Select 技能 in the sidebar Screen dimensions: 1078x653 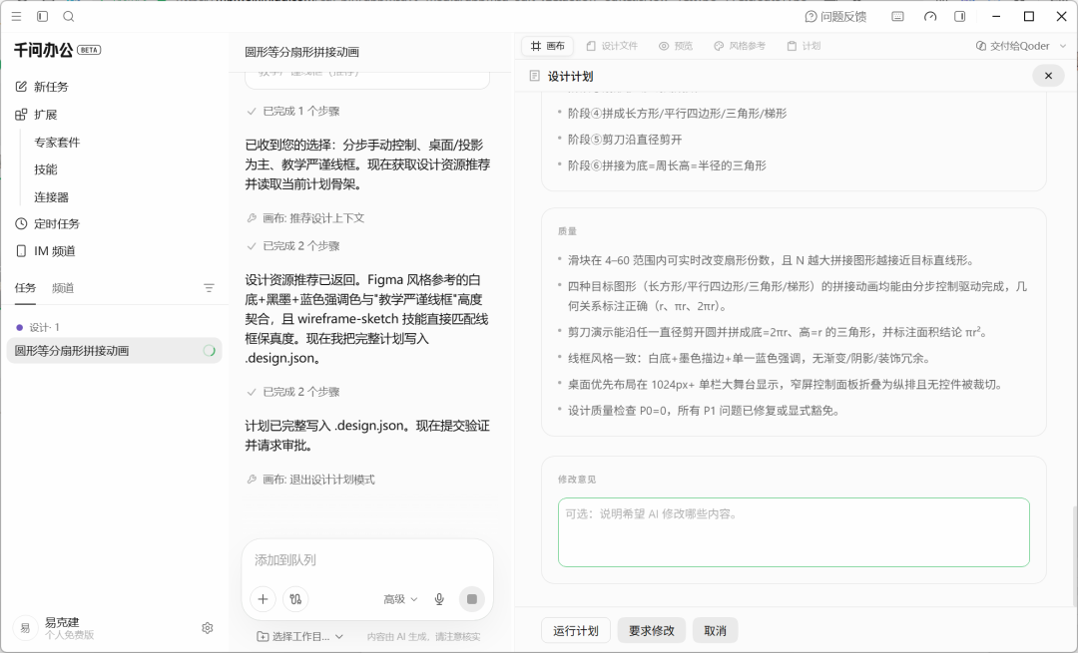(46, 169)
